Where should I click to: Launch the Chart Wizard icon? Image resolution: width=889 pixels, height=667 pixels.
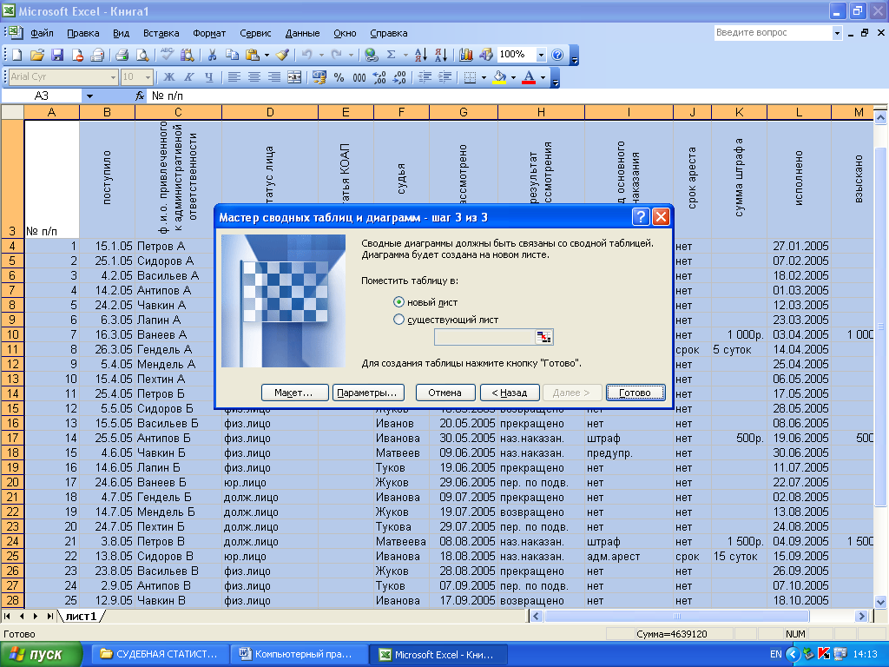coord(466,55)
